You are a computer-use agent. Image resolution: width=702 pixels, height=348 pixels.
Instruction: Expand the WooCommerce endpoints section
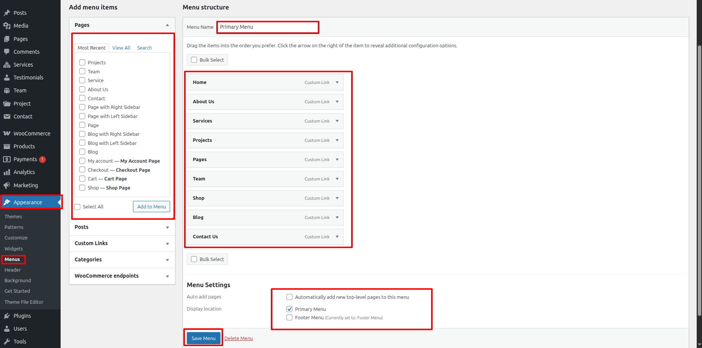[167, 276]
